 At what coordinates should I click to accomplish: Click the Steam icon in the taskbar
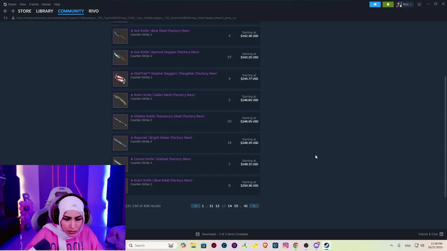pyautogui.click(x=327, y=245)
